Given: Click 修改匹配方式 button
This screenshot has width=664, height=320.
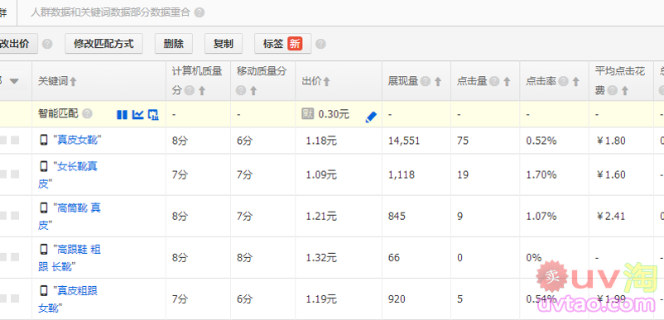Looking at the screenshot, I should click(x=103, y=44).
